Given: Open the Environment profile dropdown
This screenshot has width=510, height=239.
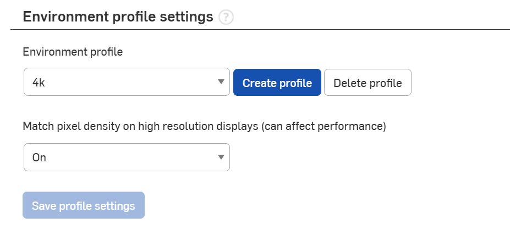Looking at the screenshot, I should (x=127, y=83).
